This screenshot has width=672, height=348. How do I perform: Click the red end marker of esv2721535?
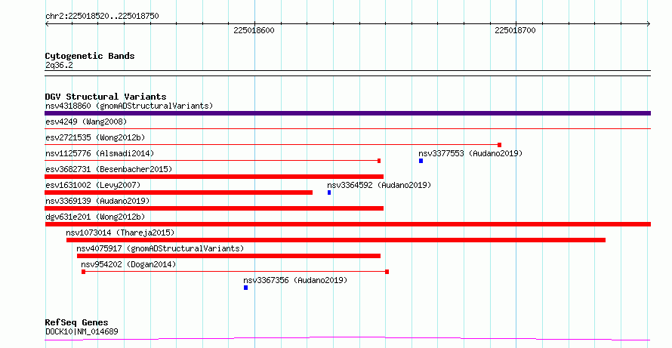click(499, 145)
